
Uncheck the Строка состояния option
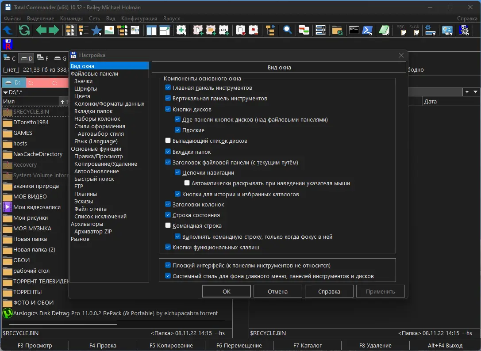click(168, 215)
